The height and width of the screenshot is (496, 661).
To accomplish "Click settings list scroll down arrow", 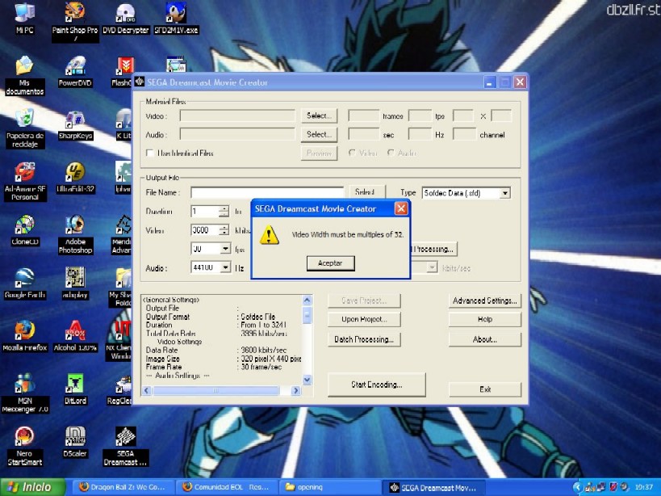I will (307, 380).
